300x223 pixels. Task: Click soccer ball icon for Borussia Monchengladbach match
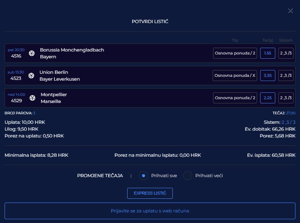click(x=32, y=53)
